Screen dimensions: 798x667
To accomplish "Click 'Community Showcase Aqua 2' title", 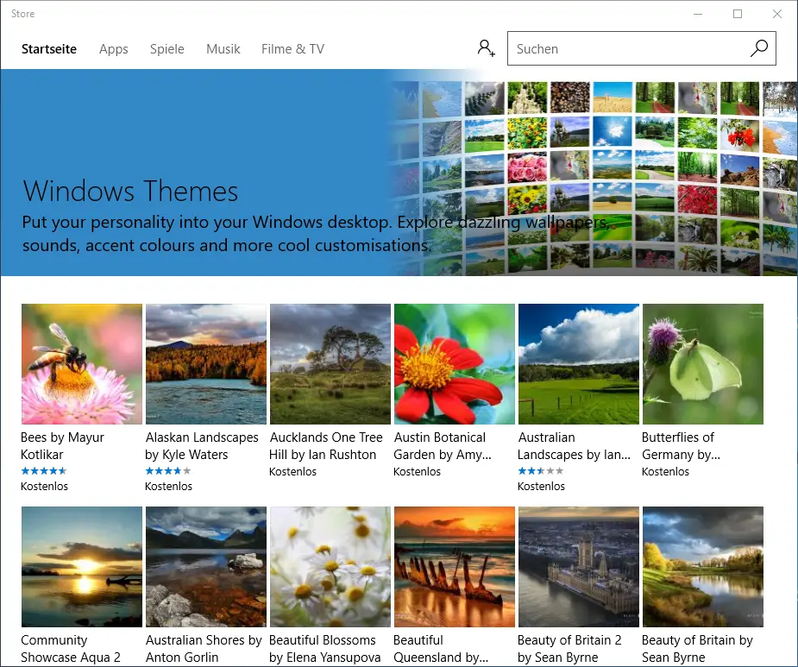I will click(71, 649).
